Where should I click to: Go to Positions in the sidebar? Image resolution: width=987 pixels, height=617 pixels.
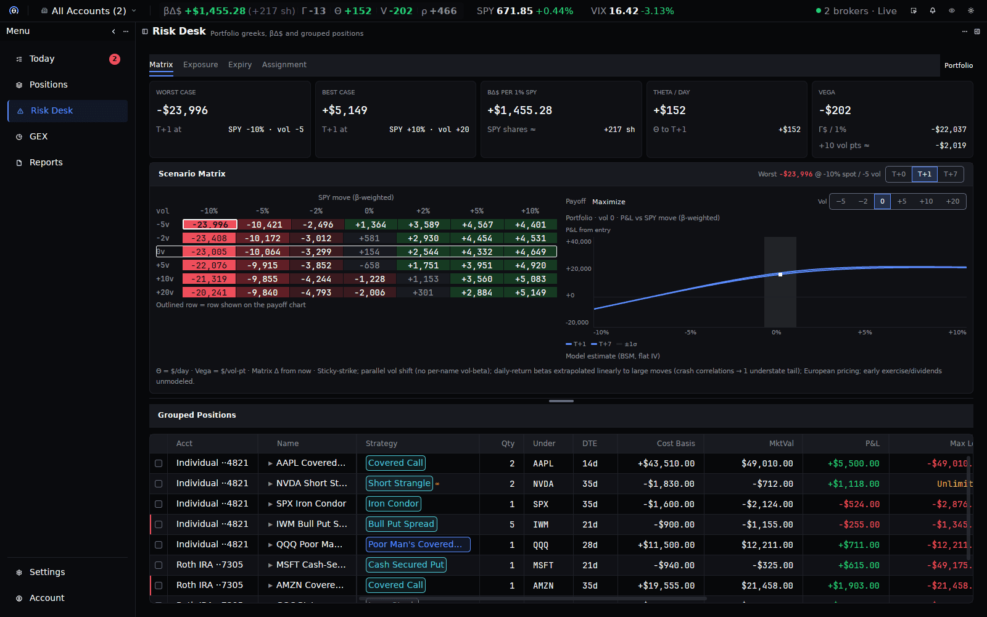pos(68,85)
